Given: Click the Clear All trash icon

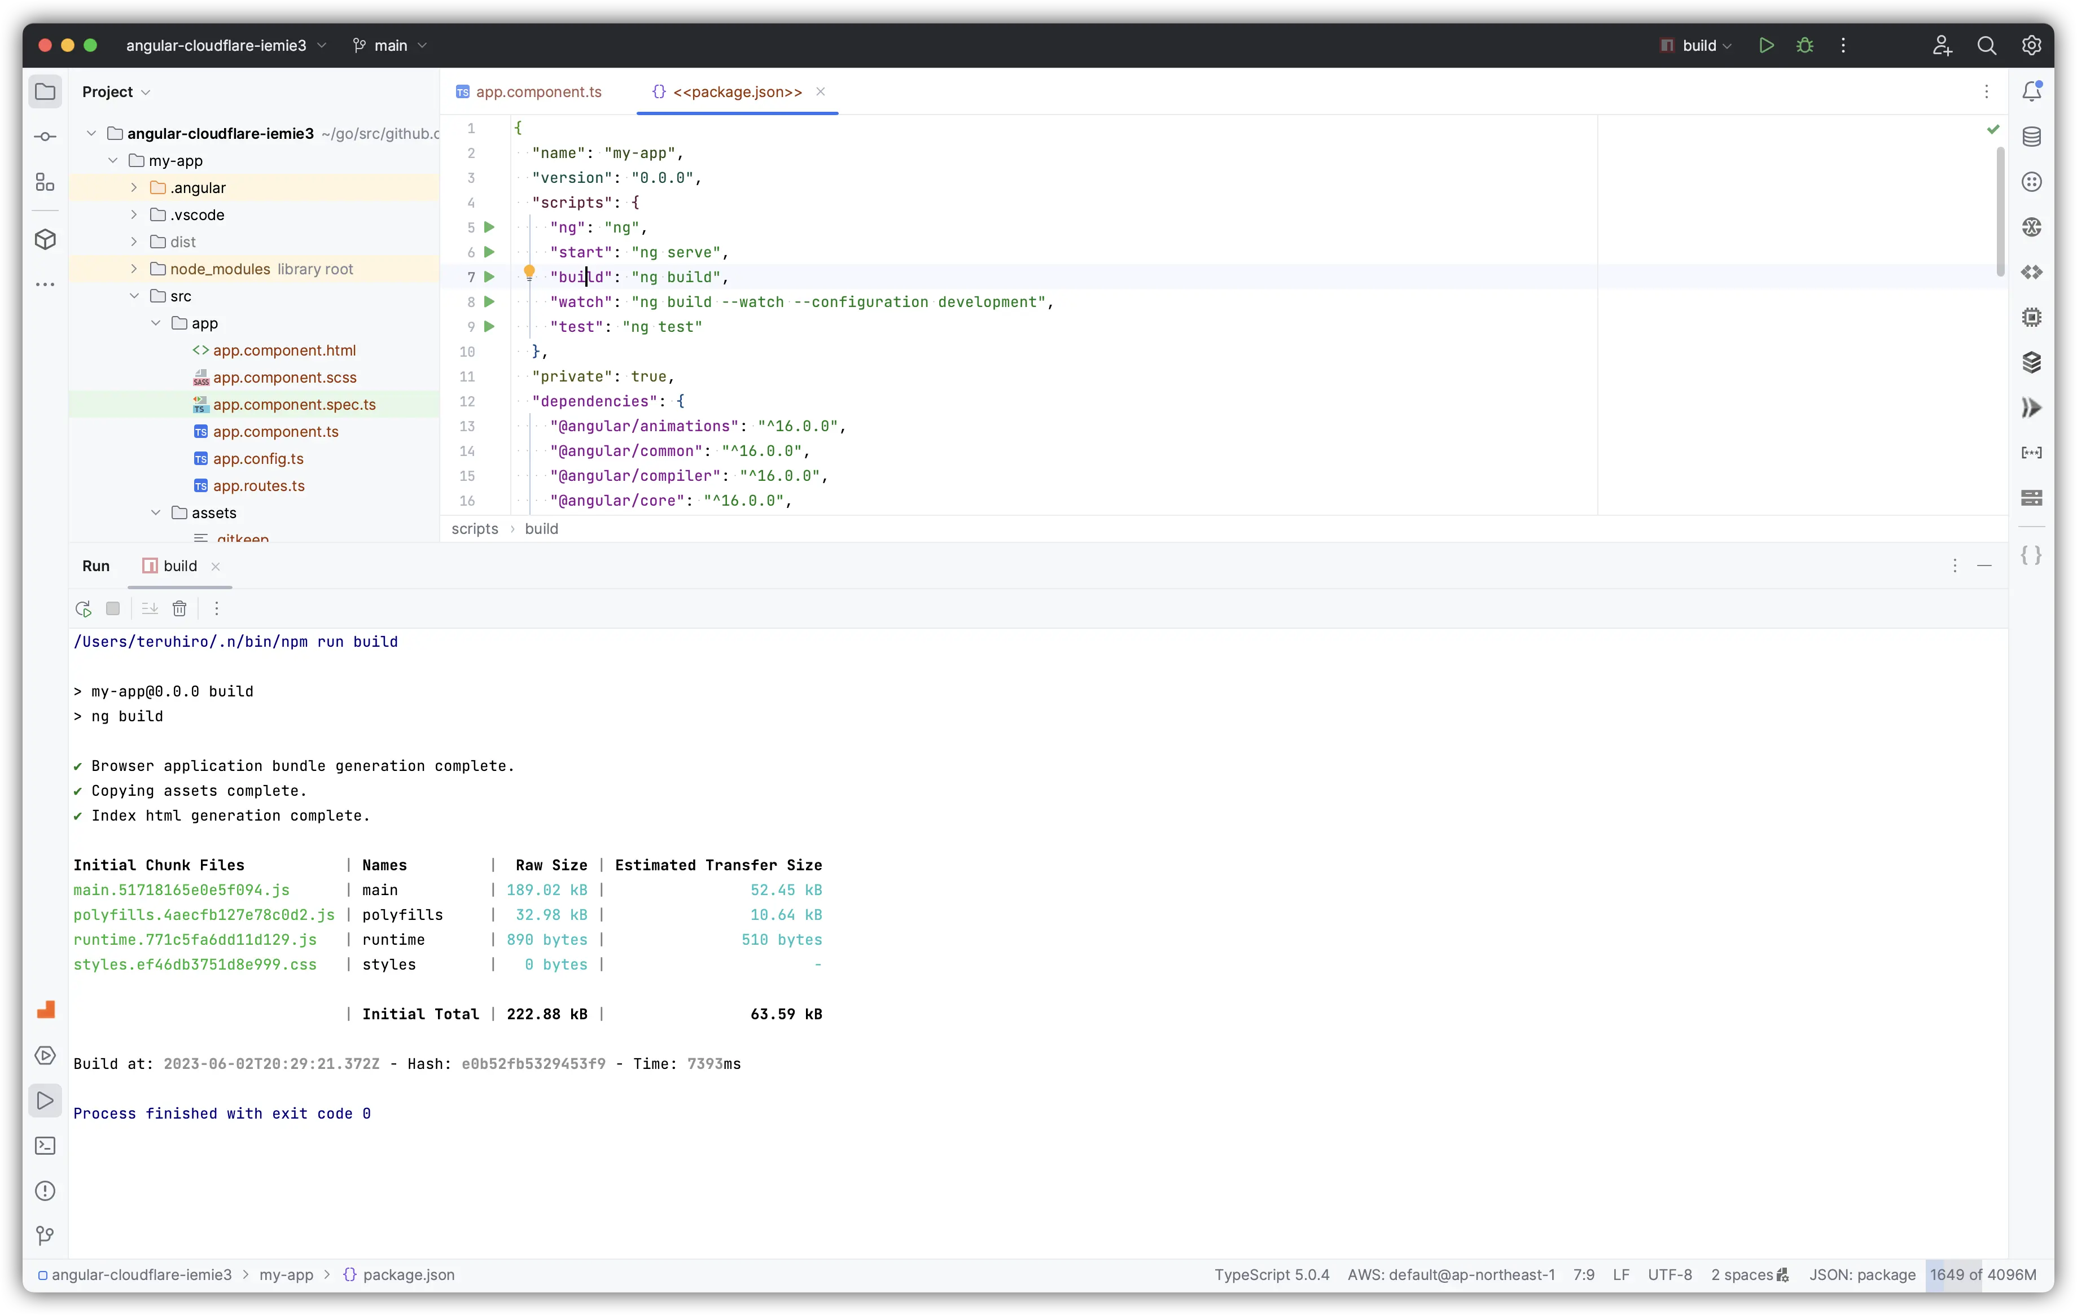Looking at the screenshot, I should [x=179, y=609].
